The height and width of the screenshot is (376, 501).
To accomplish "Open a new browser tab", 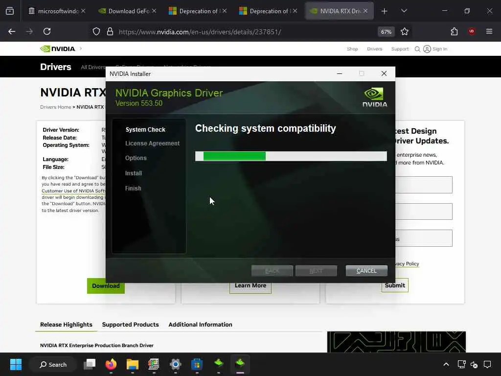I will point(385,11).
